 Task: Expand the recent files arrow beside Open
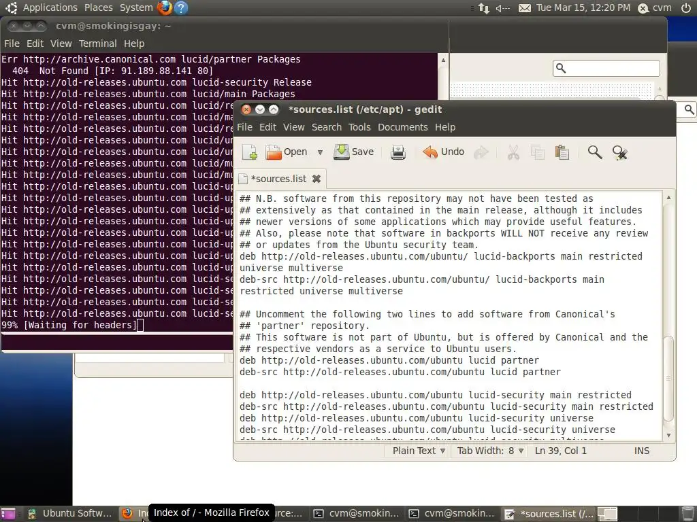(x=320, y=152)
